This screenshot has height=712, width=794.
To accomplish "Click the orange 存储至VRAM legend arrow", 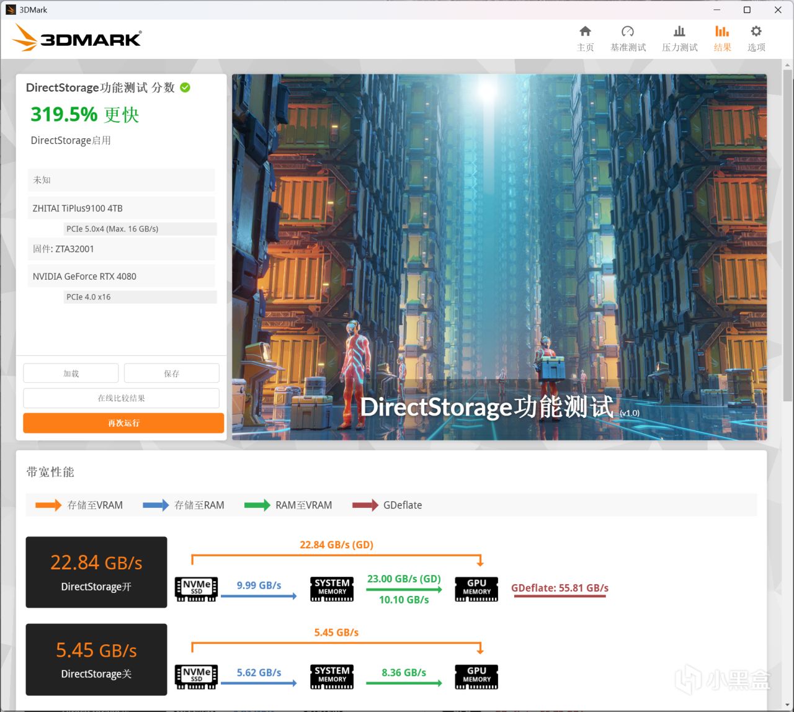I will pyautogui.click(x=48, y=505).
